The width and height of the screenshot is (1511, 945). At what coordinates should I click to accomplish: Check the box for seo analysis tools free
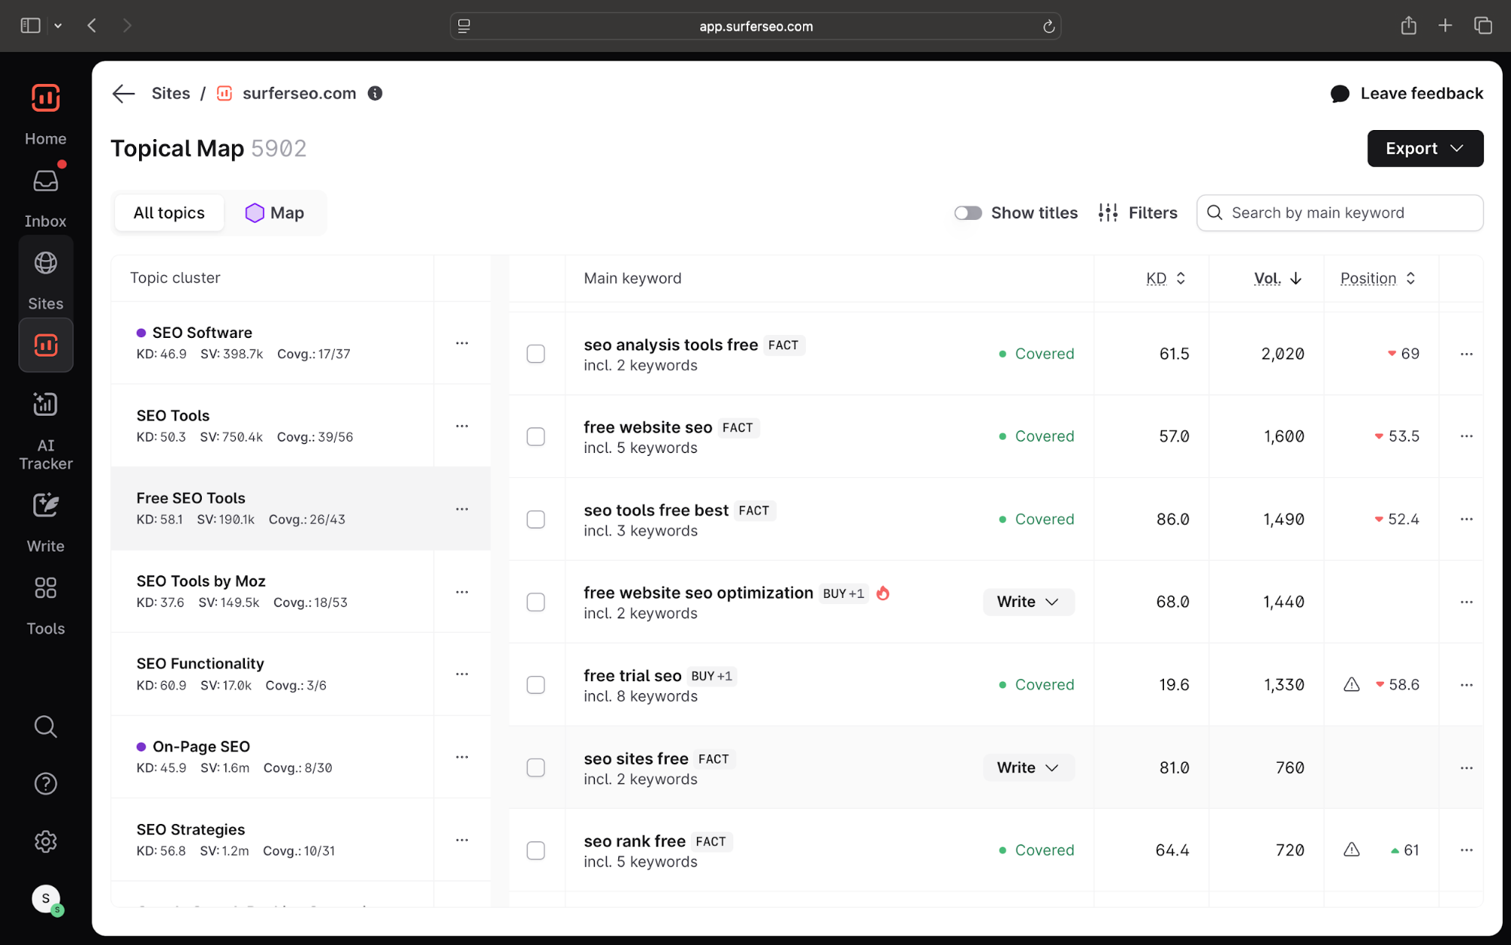click(535, 354)
